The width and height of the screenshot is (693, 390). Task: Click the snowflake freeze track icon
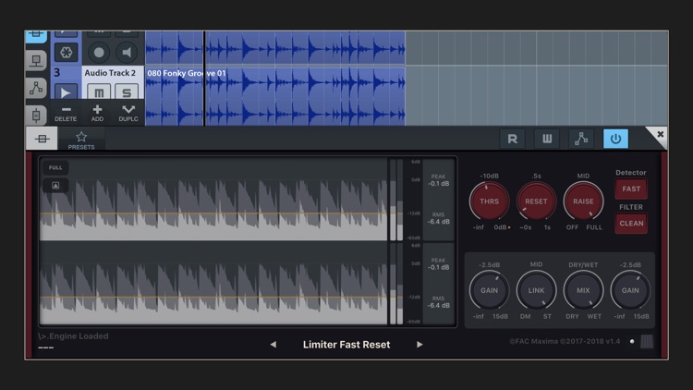pos(67,53)
